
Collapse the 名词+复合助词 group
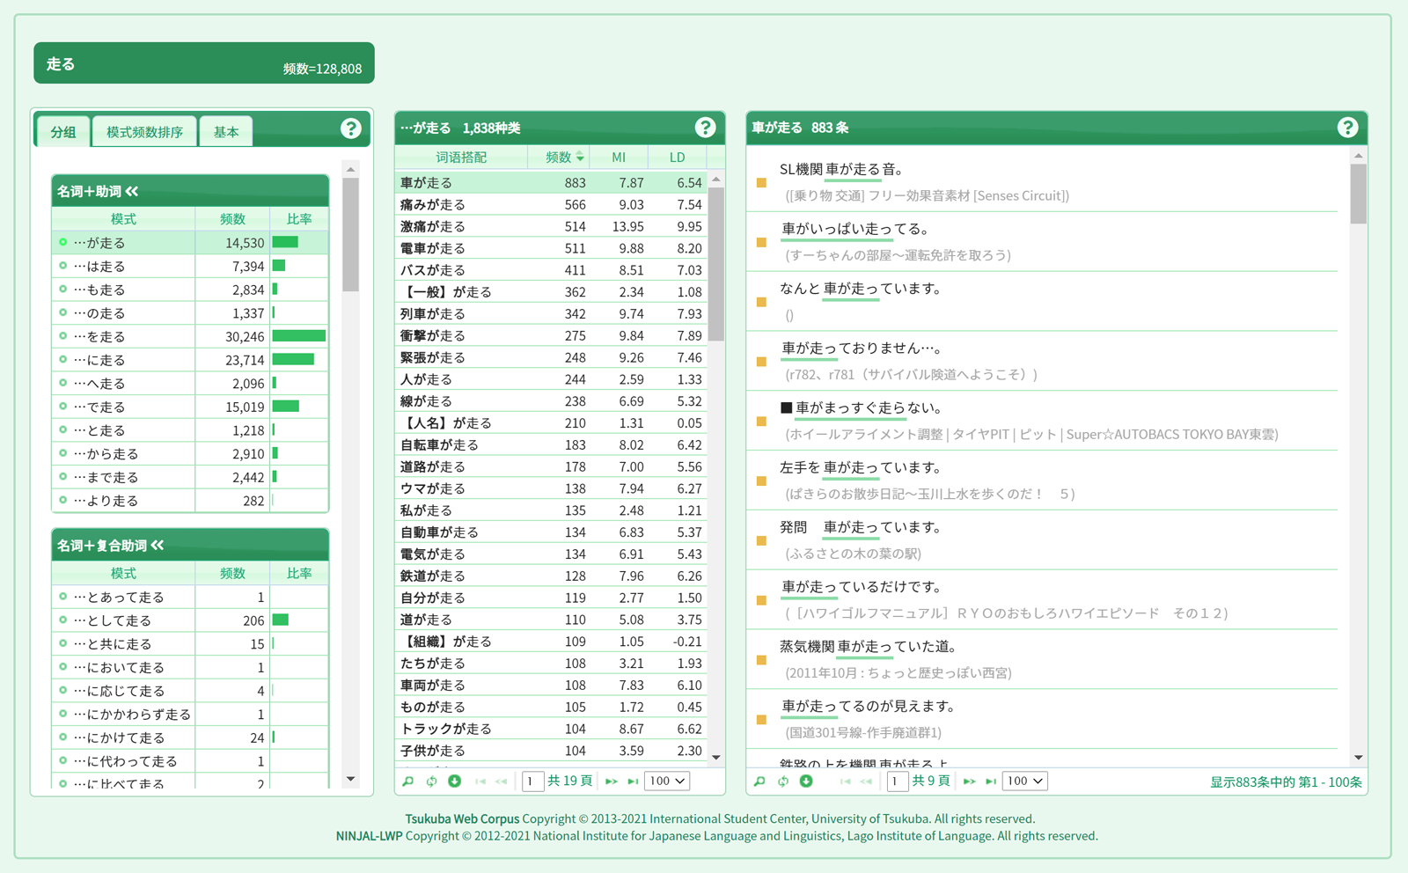coord(158,545)
